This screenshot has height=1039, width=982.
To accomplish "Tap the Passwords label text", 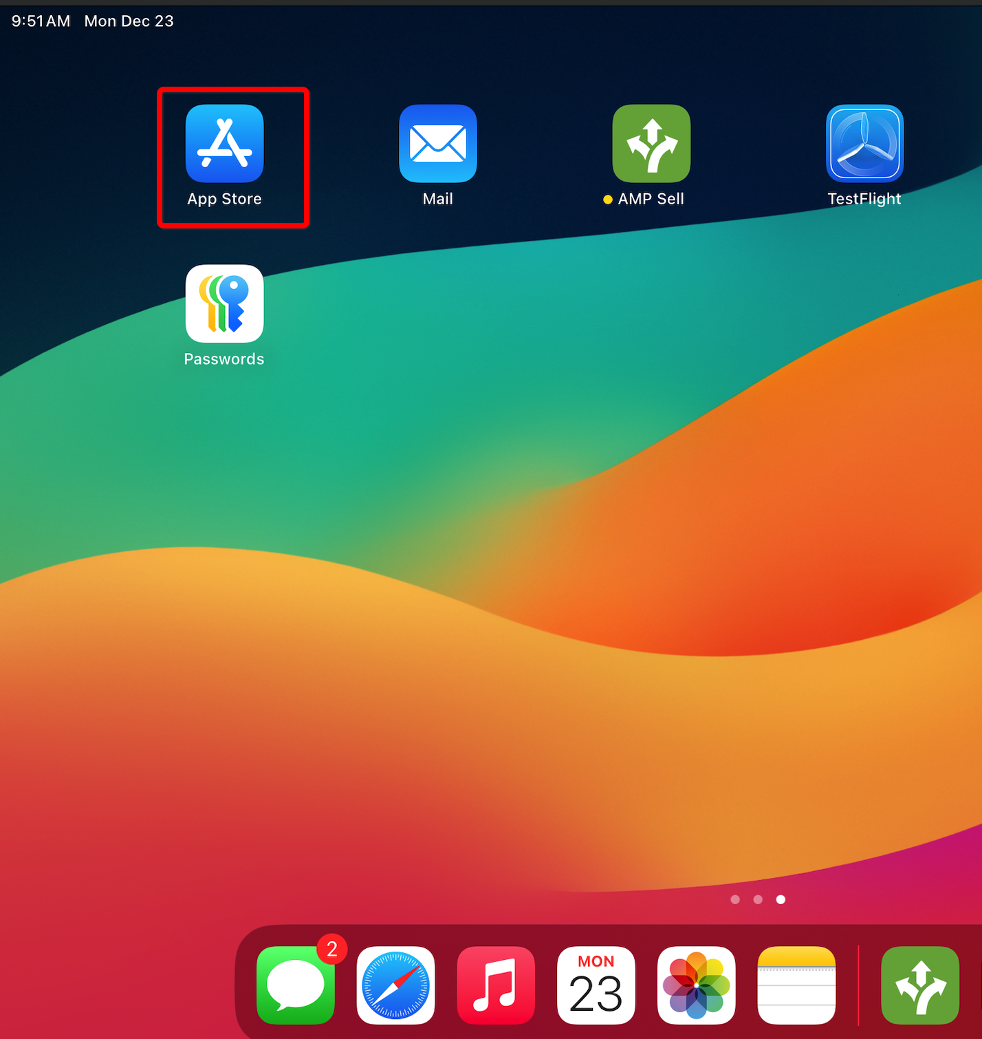I will (x=224, y=359).
